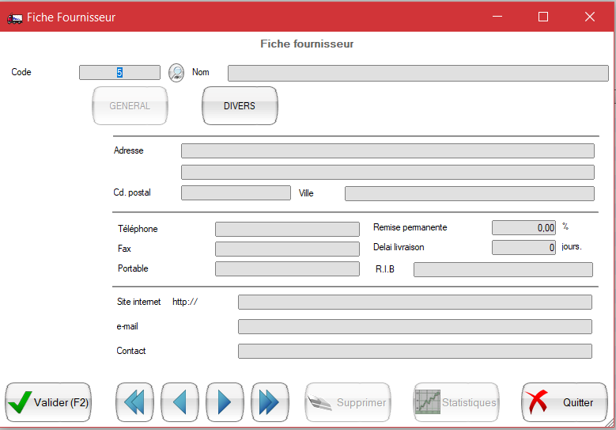
Task: Select the R.I.B input field
Action: coord(503,270)
